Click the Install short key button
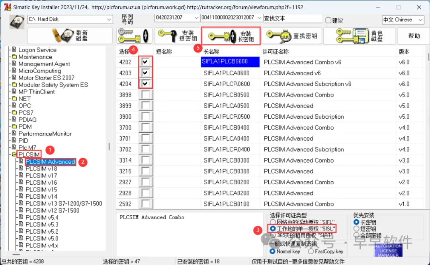 (x=178, y=36)
